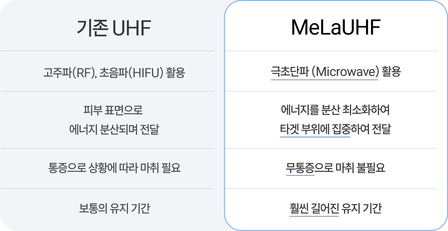
Task: Click the 훨씬 길어진 유지 기간 text
Action: (335, 208)
